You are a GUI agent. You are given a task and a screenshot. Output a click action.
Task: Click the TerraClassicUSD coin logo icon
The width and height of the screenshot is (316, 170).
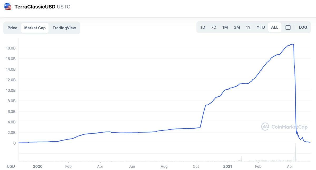coord(8,7)
